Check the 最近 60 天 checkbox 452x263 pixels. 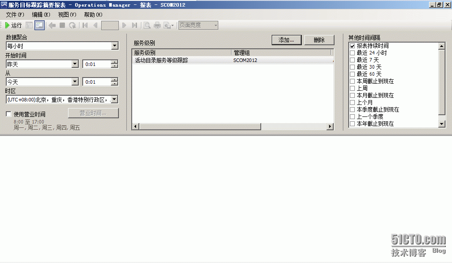tap(352, 74)
